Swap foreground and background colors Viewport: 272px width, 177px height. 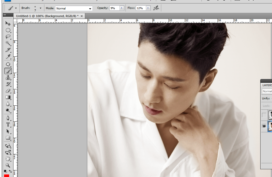10,171
